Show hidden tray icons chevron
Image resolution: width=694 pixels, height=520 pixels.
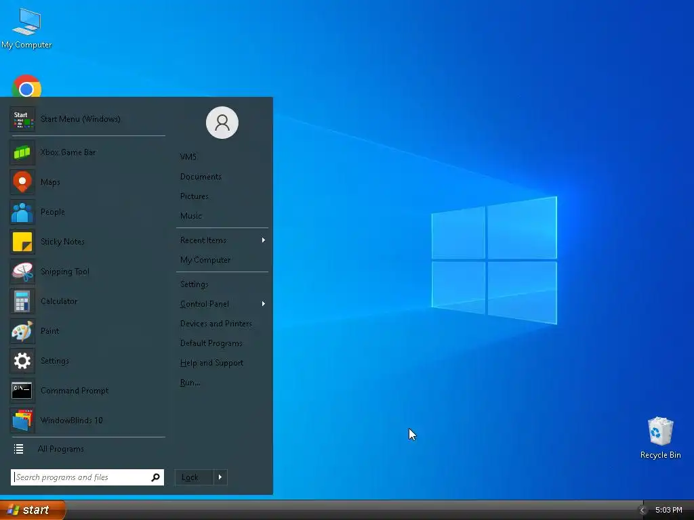[x=642, y=511]
